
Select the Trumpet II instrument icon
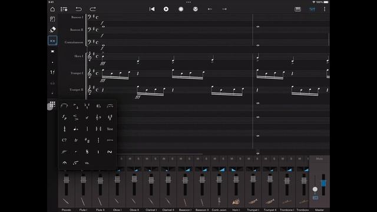270,201
